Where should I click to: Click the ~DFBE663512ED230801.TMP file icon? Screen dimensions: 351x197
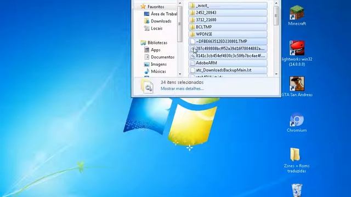193,42
